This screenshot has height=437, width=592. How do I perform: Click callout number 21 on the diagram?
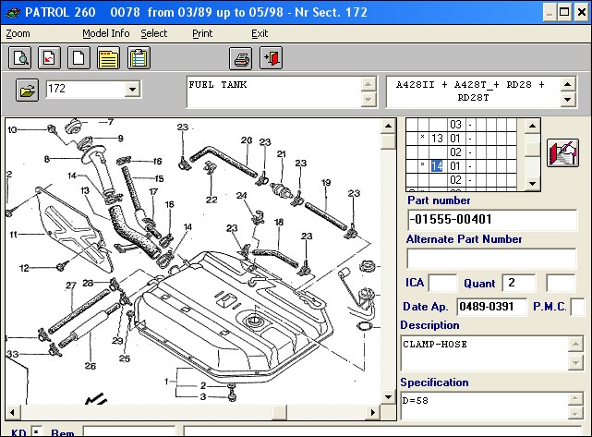click(x=282, y=154)
